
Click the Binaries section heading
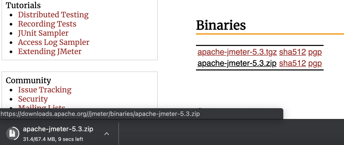click(x=221, y=25)
